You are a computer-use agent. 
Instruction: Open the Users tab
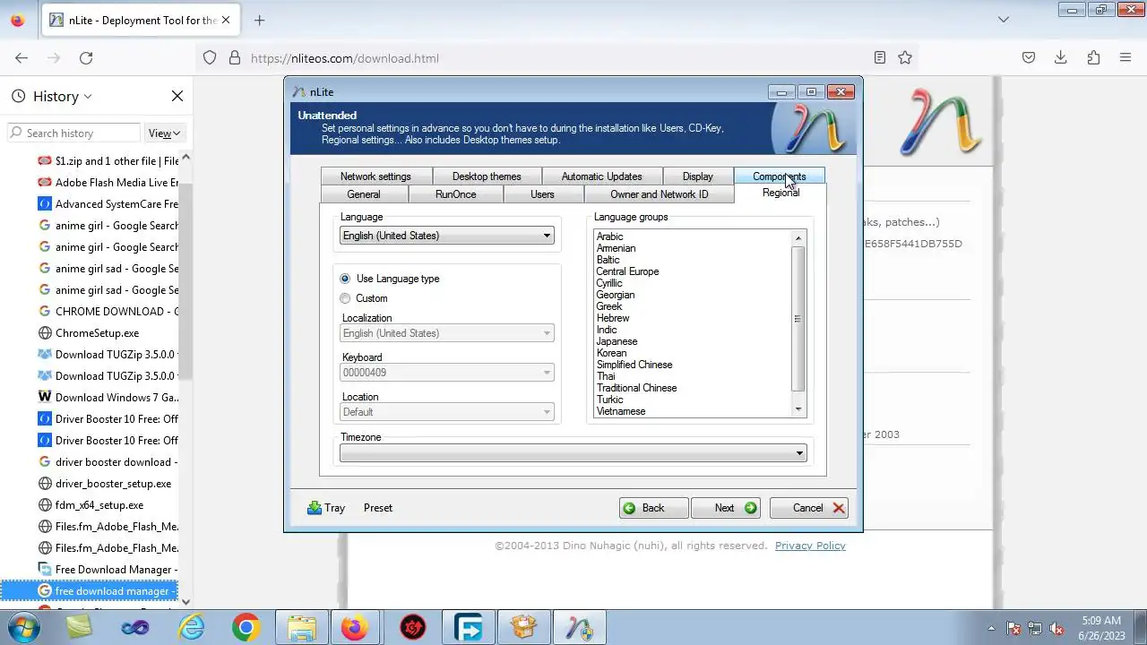coord(542,194)
